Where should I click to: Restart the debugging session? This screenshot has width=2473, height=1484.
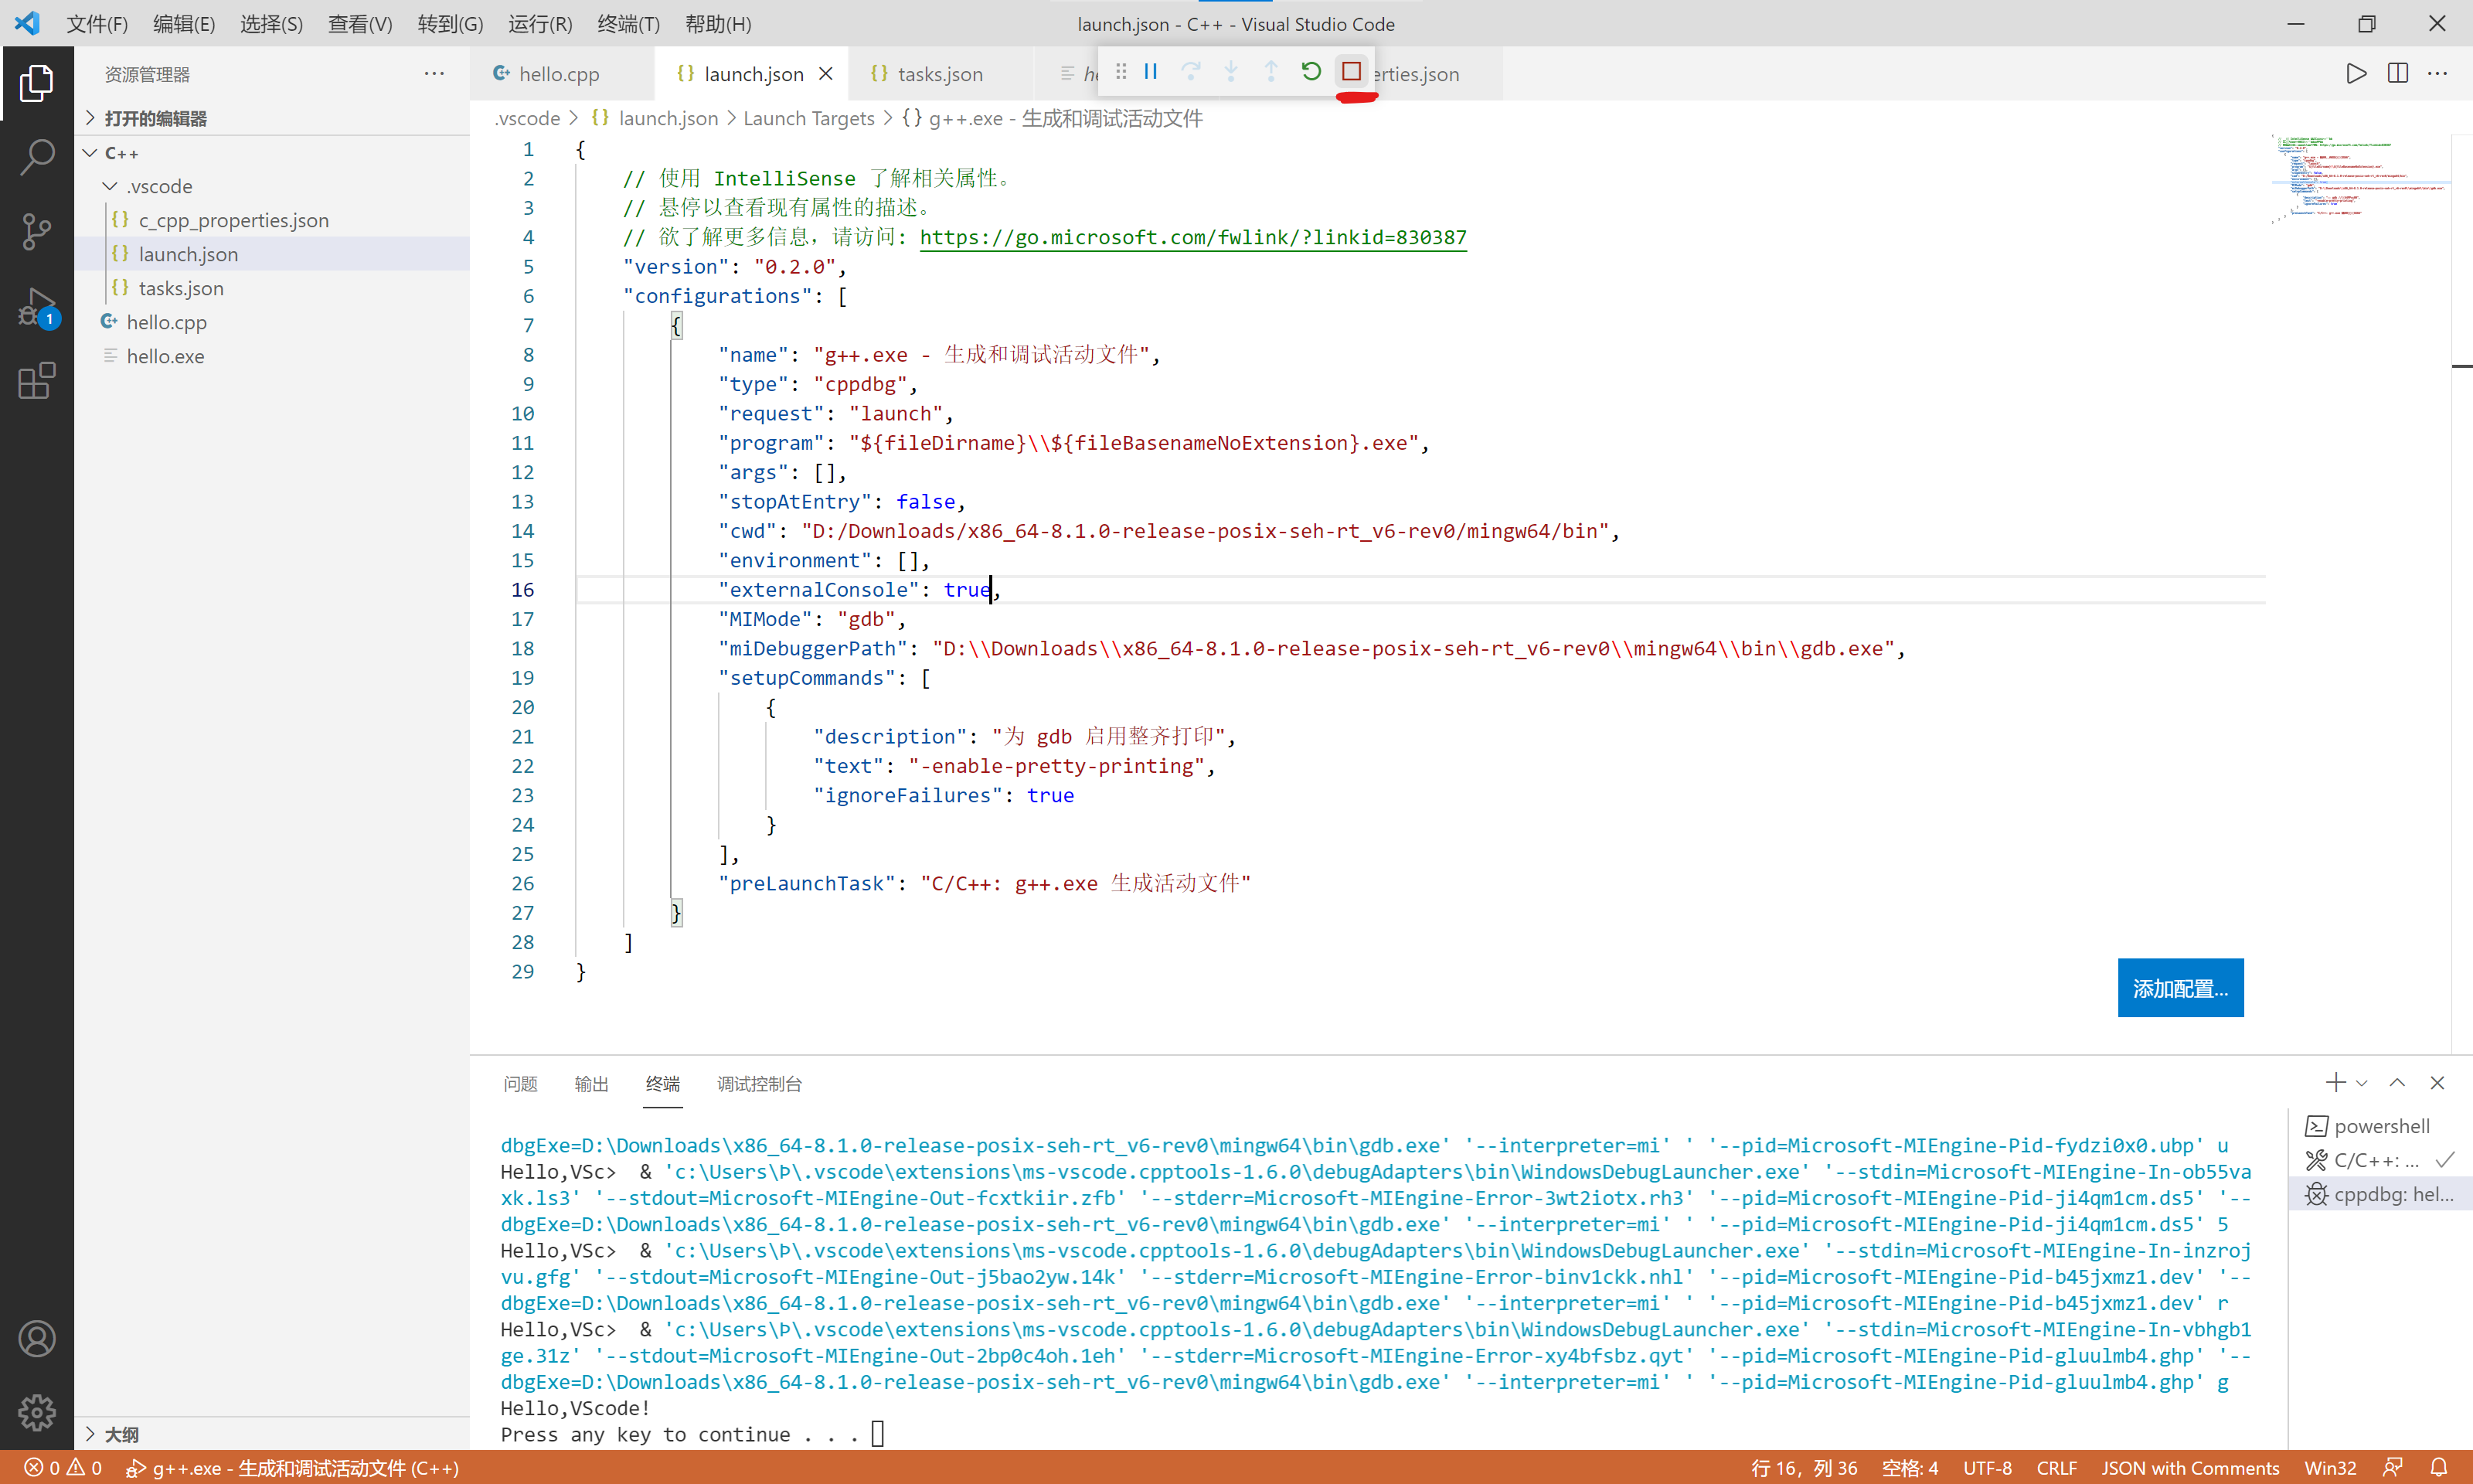(x=1311, y=72)
